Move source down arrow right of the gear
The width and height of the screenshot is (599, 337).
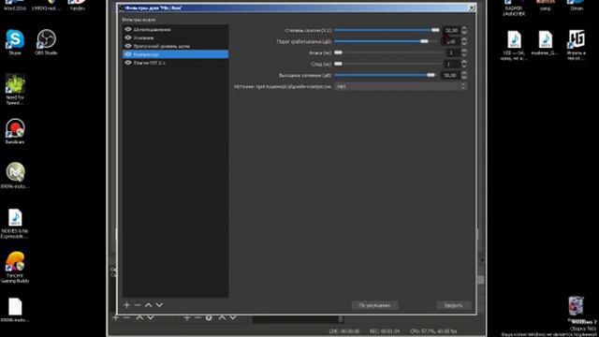pyautogui.click(x=233, y=317)
